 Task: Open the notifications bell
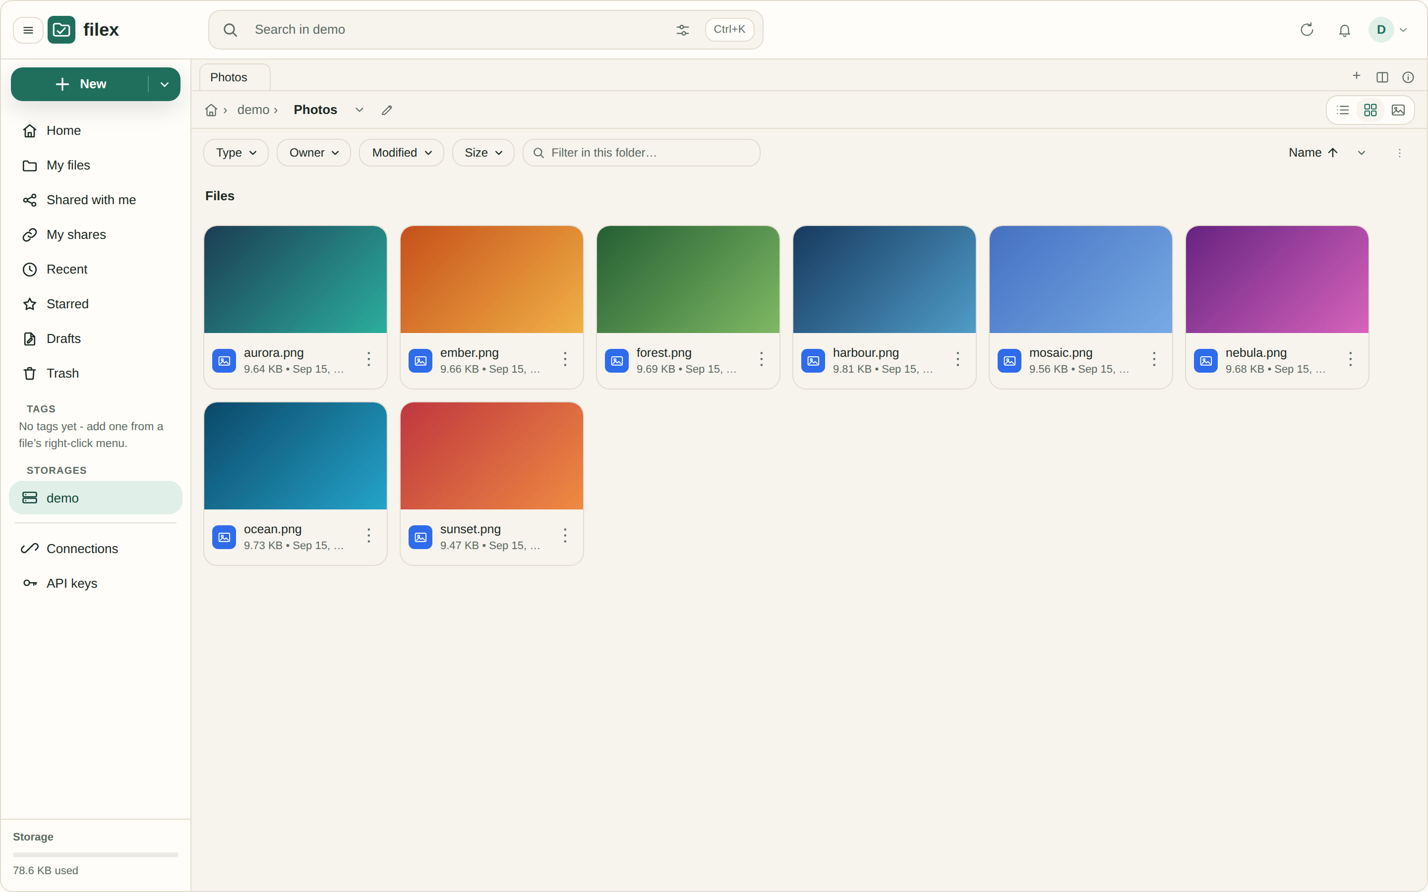tap(1344, 30)
